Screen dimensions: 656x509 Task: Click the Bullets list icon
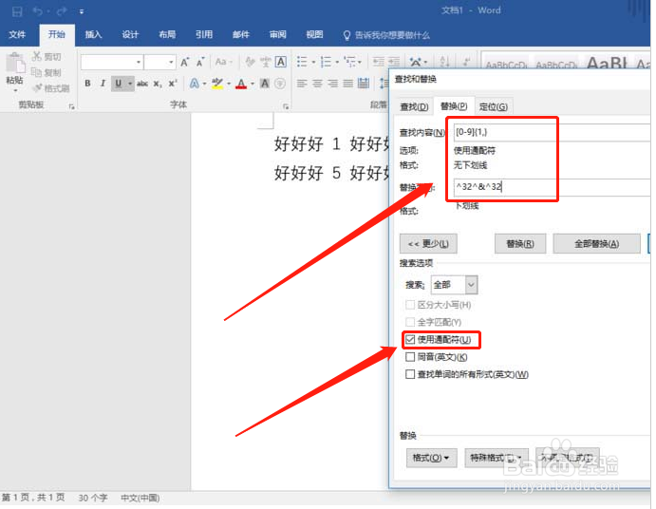point(302,63)
